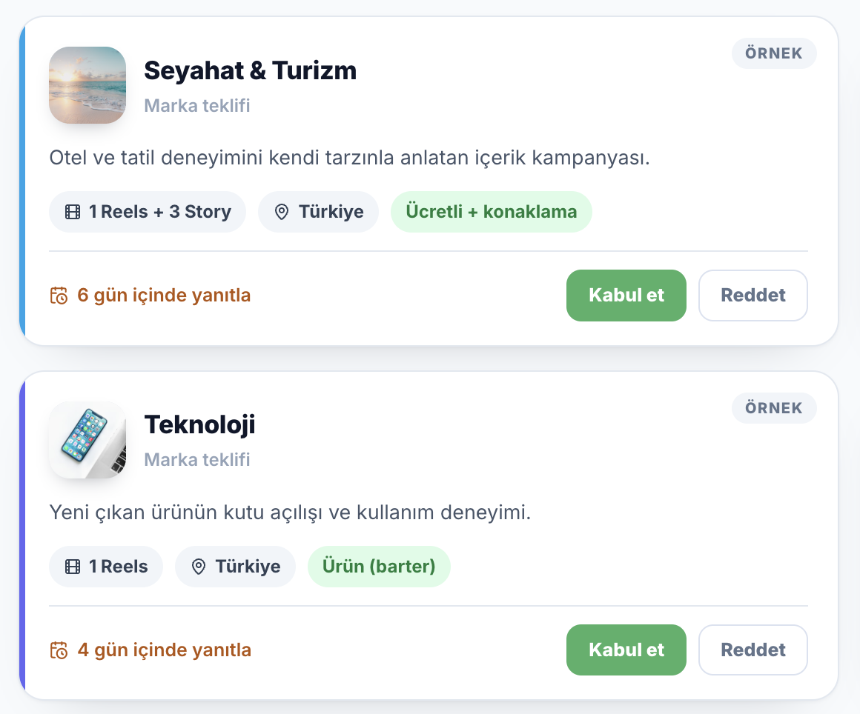This screenshot has height=714, width=860.
Task: Click the 1 Reels + 3 Story chip
Action: pos(148,212)
